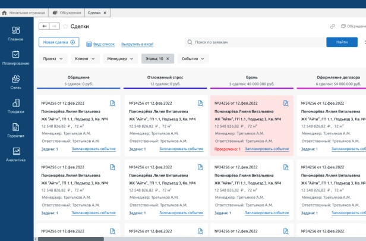This screenshot has width=366, height=241.
Task: Expand the Менеджер filter dropdown
Action: (x=120, y=58)
